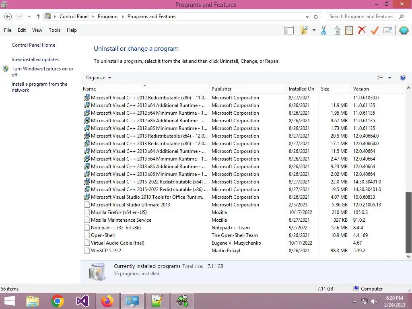Click the network tray icon
Viewport: 412px width, 309px height.
point(365,301)
